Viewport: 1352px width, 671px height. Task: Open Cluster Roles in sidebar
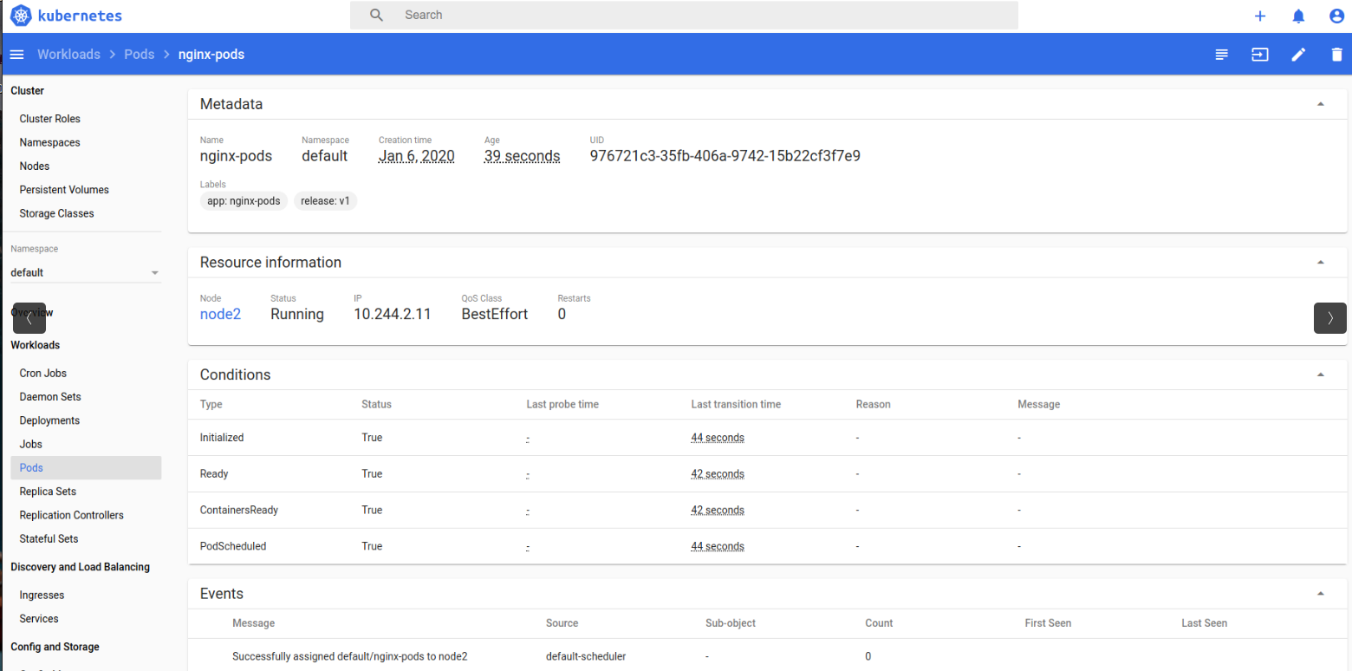click(50, 119)
